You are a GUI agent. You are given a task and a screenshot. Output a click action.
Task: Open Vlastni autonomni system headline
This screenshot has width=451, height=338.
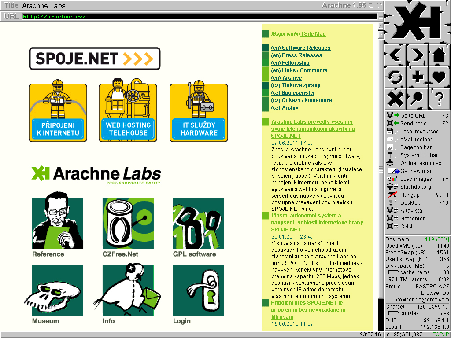(x=317, y=223)
